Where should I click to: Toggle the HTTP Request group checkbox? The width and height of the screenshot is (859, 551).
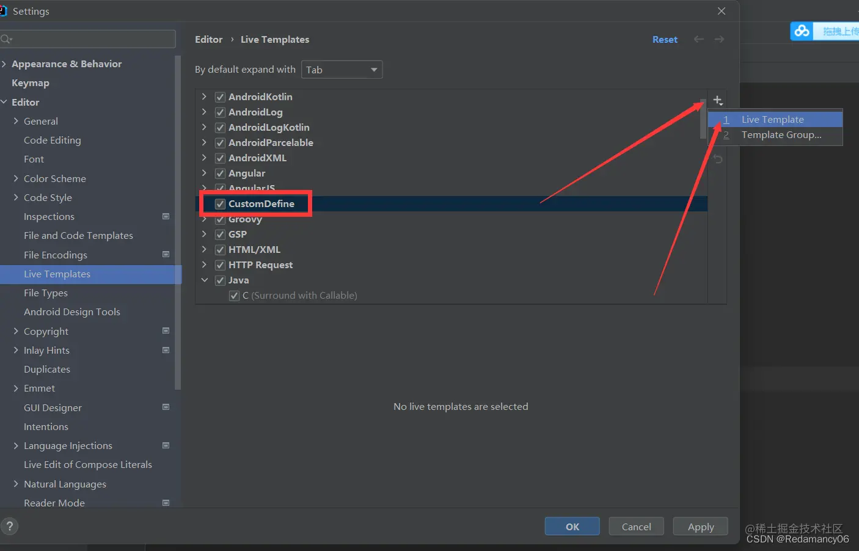(221, 265)
